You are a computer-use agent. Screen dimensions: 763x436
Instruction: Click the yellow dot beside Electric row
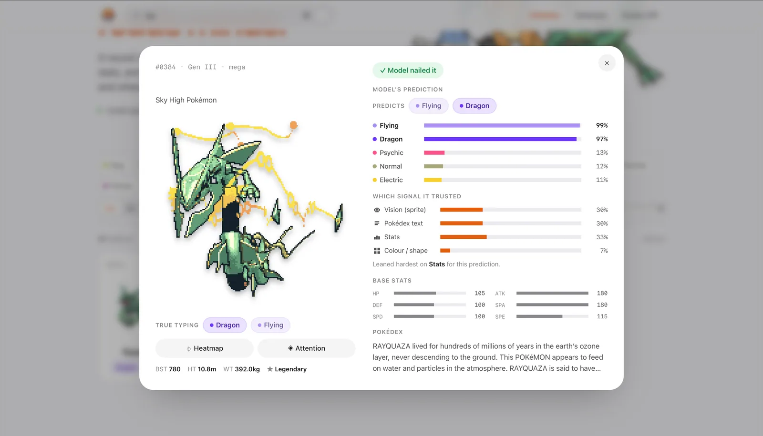[374, 180]
